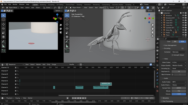Open the Modifiers wrench properties tab

157,73
